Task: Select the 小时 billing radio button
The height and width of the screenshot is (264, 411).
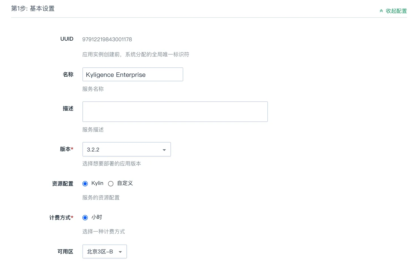Action: [85, 217]
